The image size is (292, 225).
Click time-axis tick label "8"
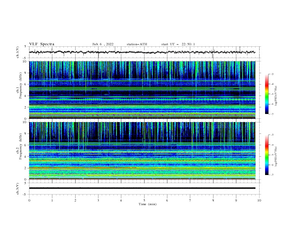pos(213,200)
